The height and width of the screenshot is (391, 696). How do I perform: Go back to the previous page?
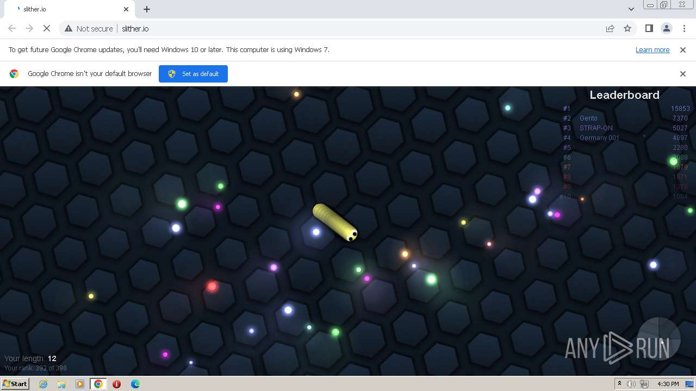coord(12,28)
